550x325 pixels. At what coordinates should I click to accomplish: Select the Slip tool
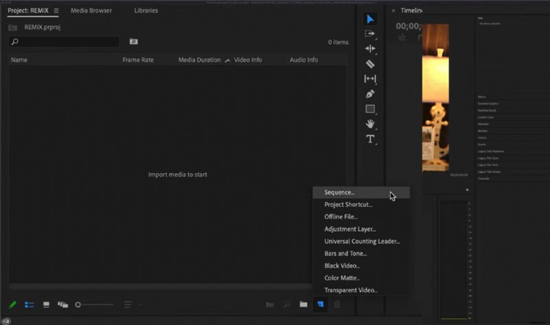[x=370, y=79]
